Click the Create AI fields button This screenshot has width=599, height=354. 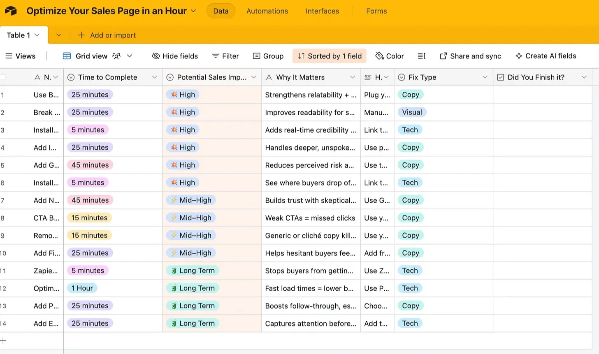pos(546,56)
